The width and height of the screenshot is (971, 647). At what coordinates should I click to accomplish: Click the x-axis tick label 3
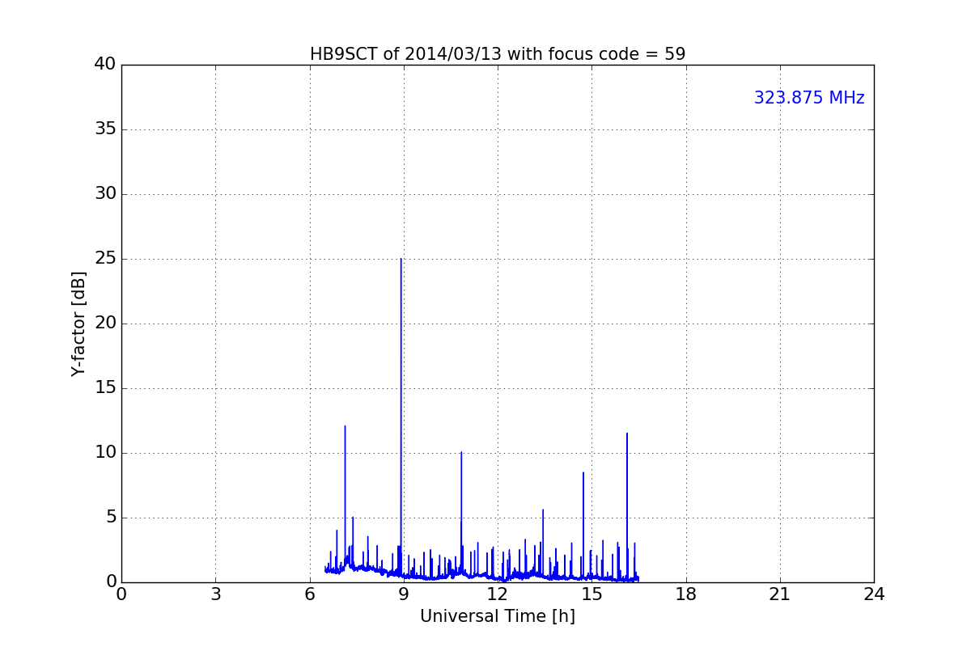click(x=215, y=594)
